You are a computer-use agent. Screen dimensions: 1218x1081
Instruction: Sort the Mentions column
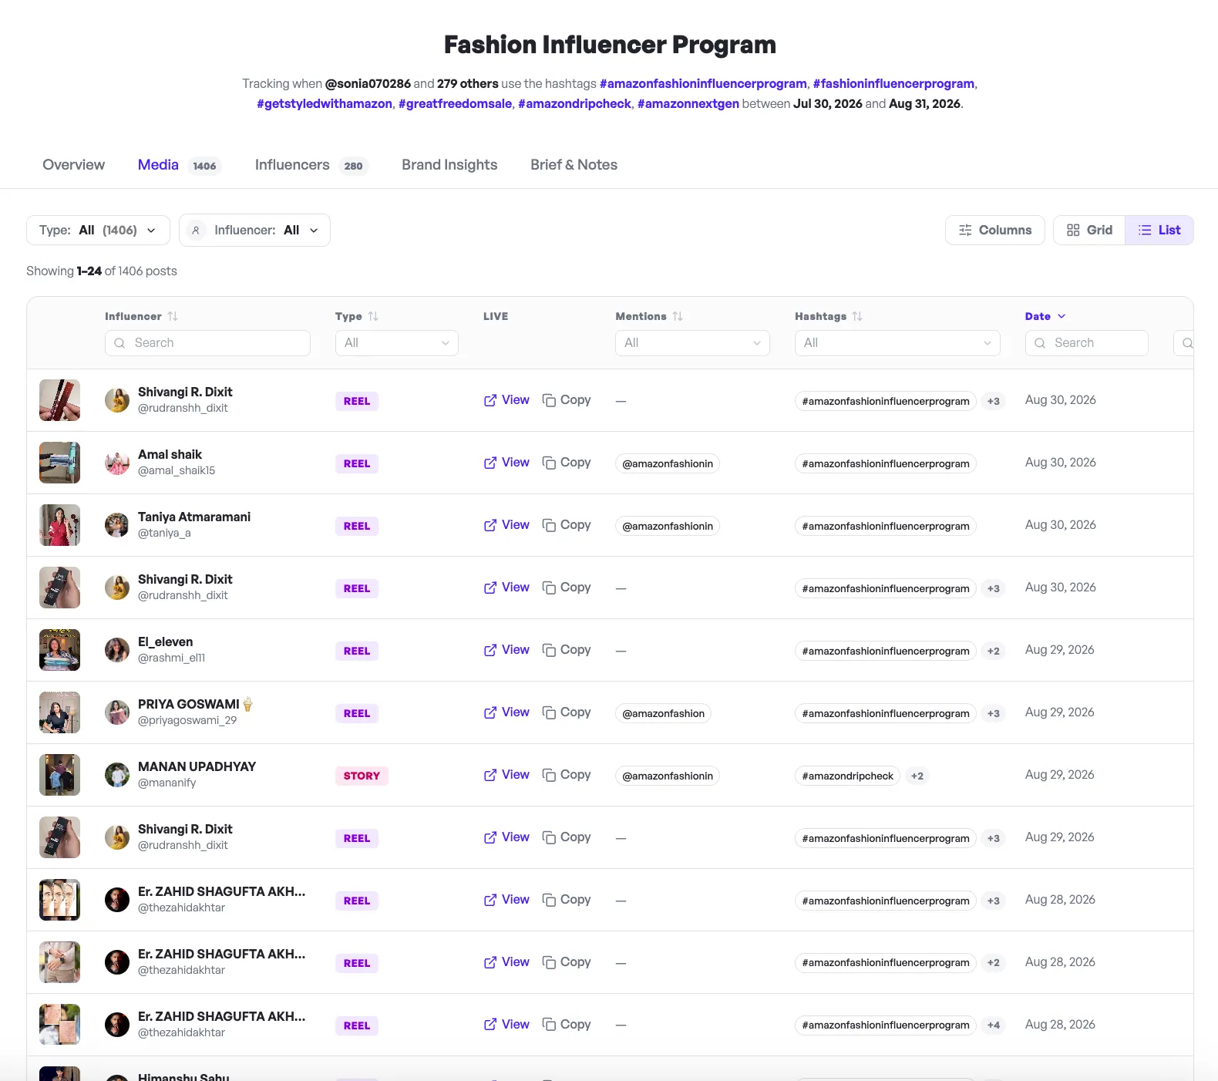coord(678,316)
